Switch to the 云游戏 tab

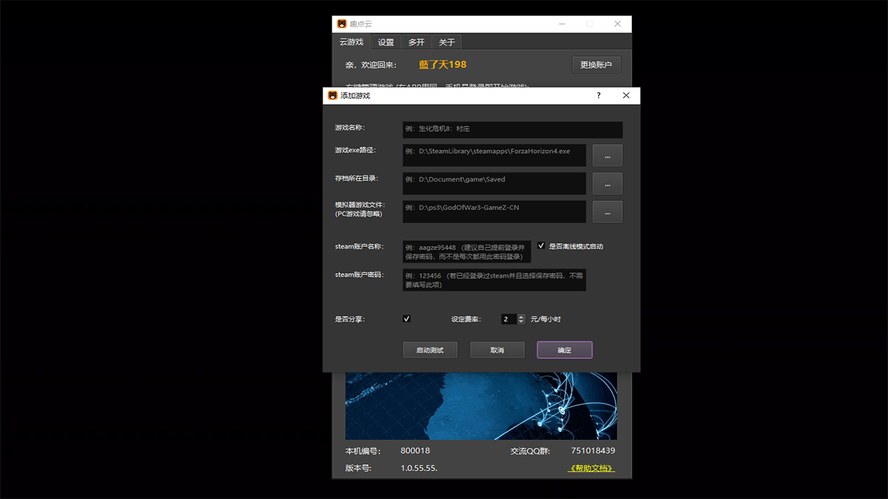point(351,42)
